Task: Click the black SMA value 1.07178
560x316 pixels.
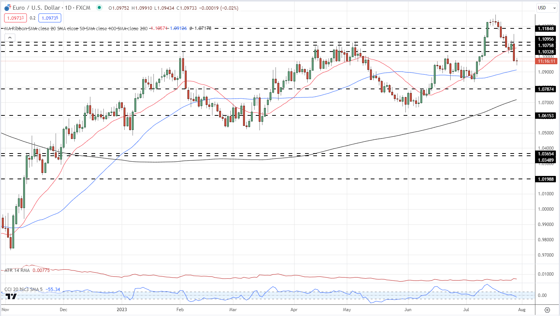Action: 202,28
